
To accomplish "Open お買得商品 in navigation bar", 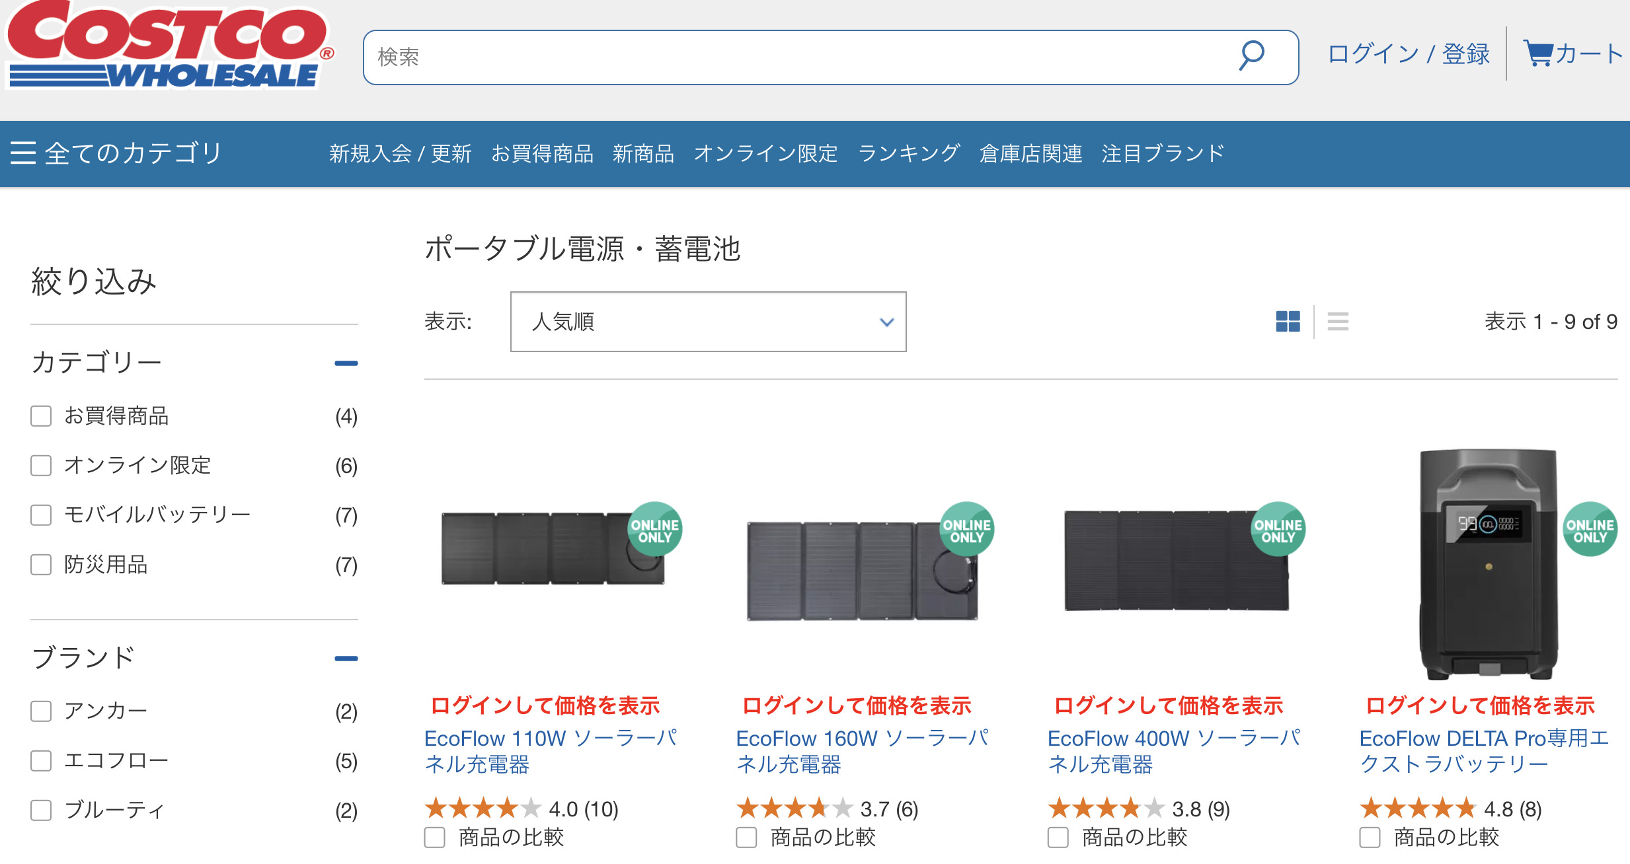I will point(542,153).
